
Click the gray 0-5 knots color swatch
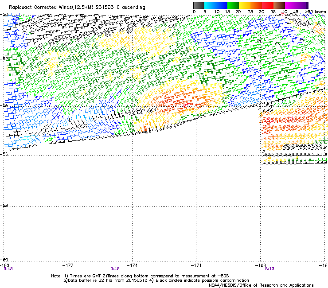(199, 5)
